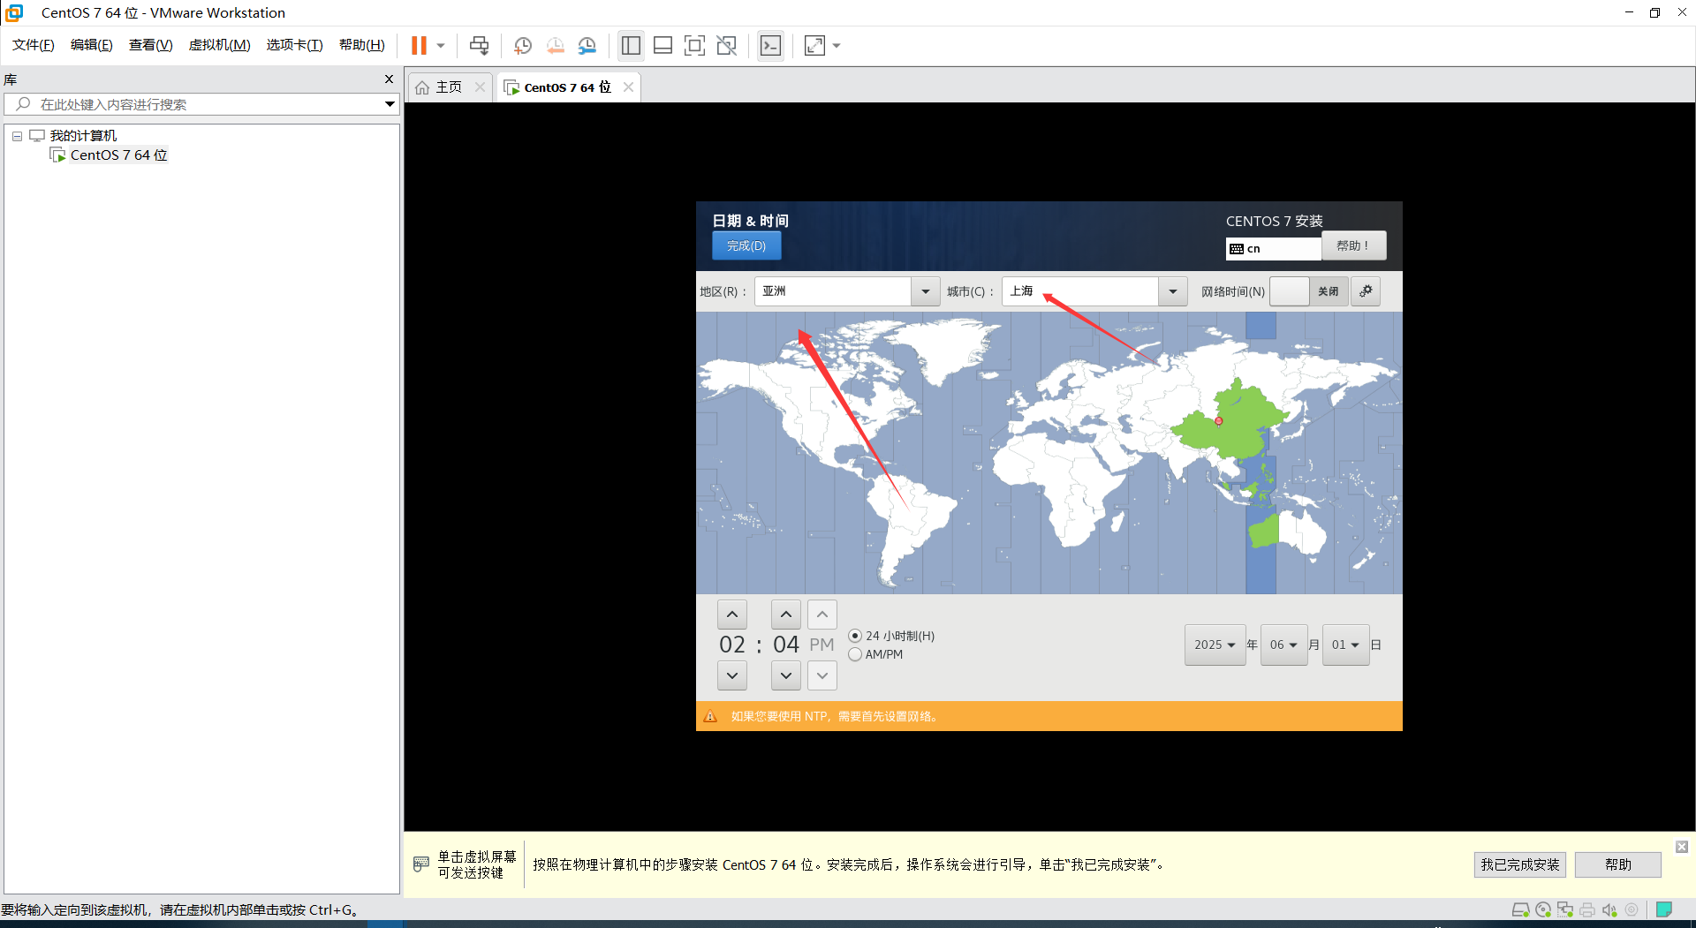Close the CentOS 7 64 位 tab

pos(628,87)
